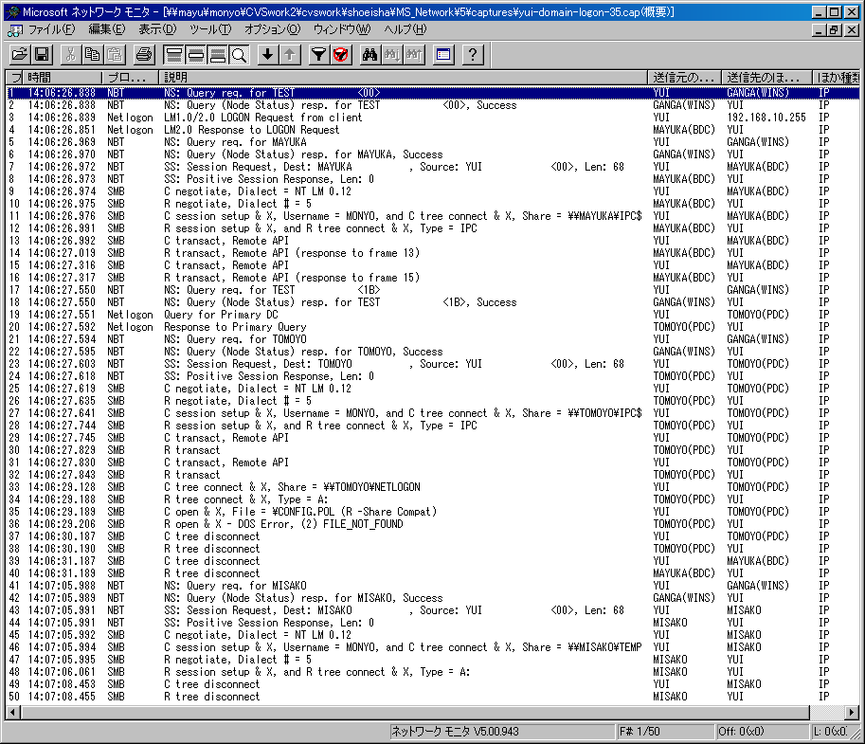The width and height of the screenshot is (865, 744).
Task: Select frame 27 session setup with share ¥¥TOMOYO¥IPC$
Action: tap(432, 413)
